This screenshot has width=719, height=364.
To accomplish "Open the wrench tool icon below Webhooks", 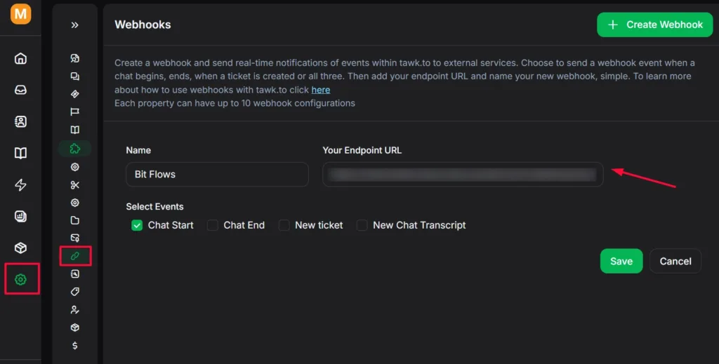I will point(74,274).
